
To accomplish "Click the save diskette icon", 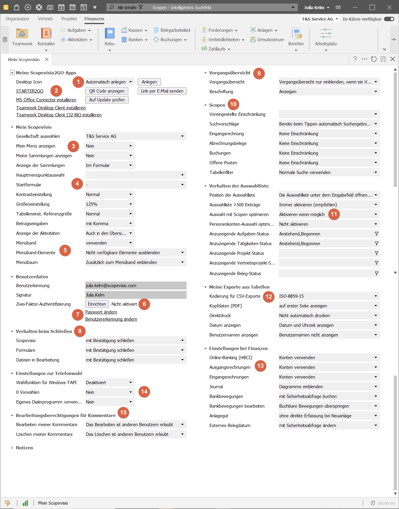I will 383,59.
